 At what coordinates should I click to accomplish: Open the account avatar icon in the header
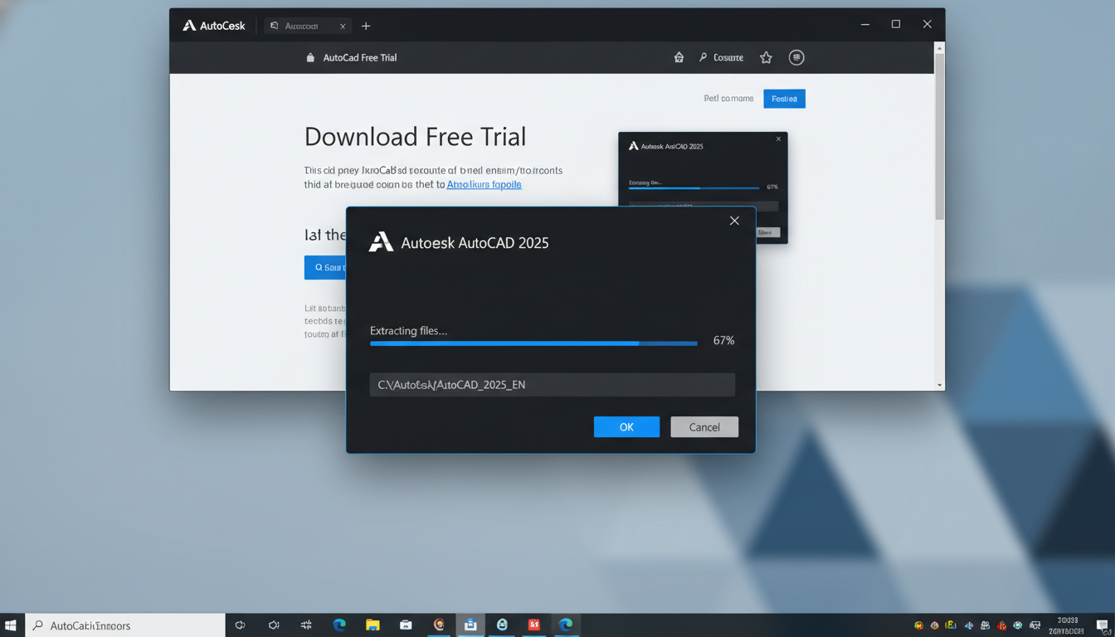(796, 57)
